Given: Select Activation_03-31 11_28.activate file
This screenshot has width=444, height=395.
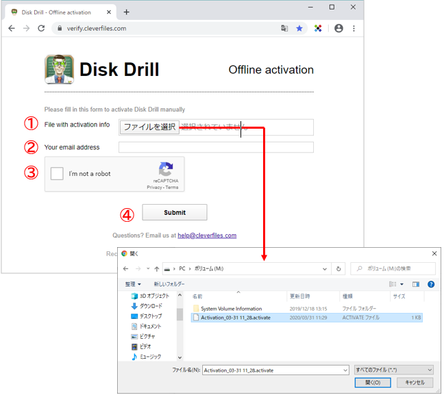Looking at the screenshot, I should (307, 318).
